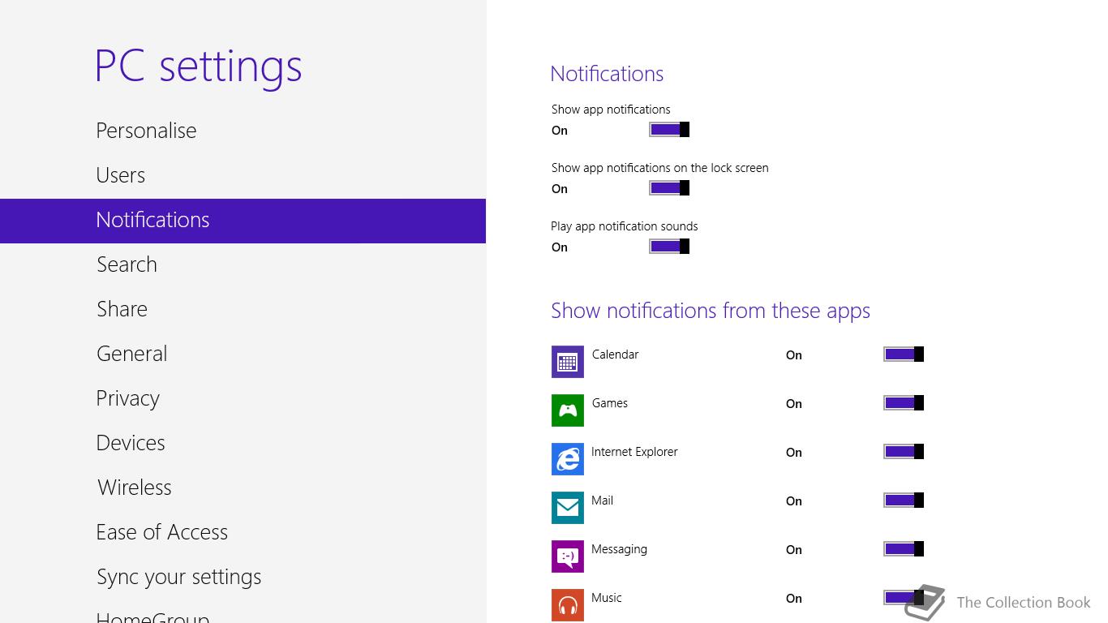Go to Ease of Access settings
1108x623 pixels.
point(243,532)
